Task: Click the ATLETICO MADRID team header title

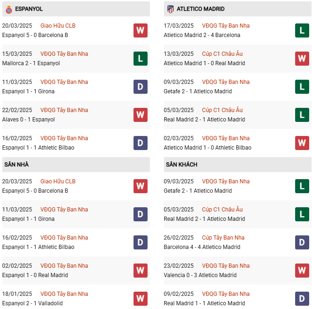Action: point(201,9)
